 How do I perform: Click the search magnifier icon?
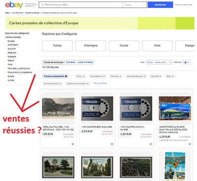[43, 5]
